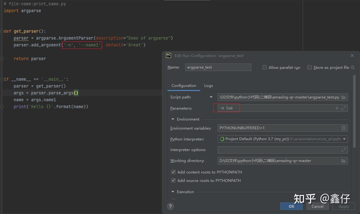This screenshot has height=214, width=360.
Task: Click the gear beside Store as project file
Action: (353, 67)
